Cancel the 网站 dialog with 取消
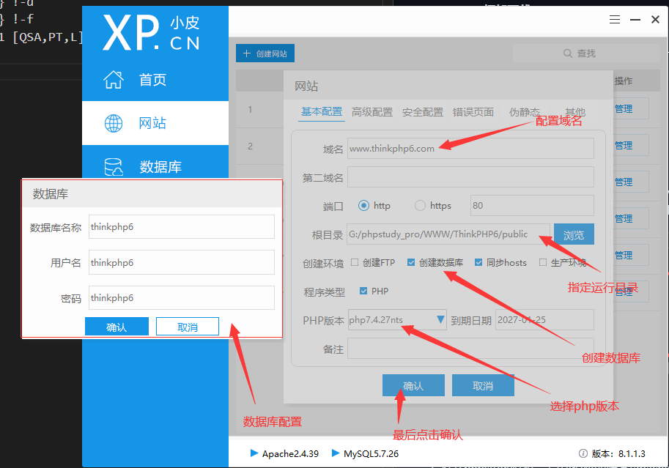 (483, 386)
